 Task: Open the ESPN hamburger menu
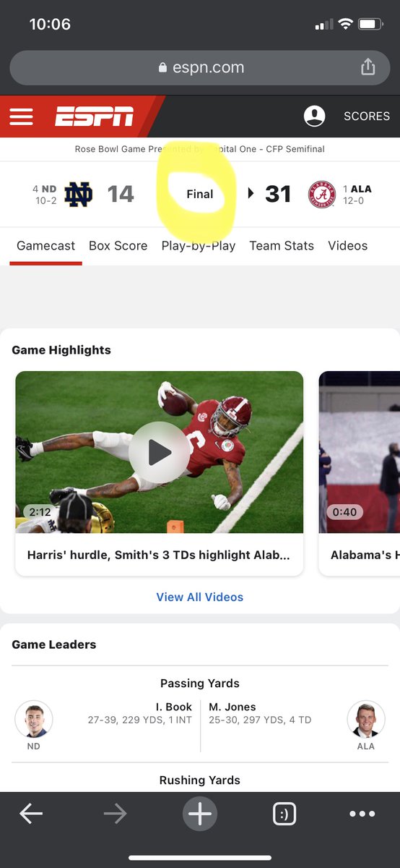(22, 116)
